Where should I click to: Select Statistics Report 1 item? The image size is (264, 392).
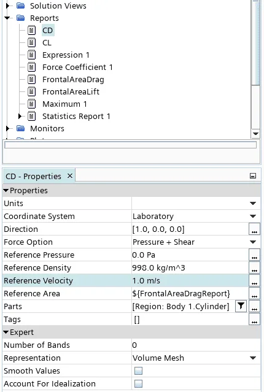[76, 116]
